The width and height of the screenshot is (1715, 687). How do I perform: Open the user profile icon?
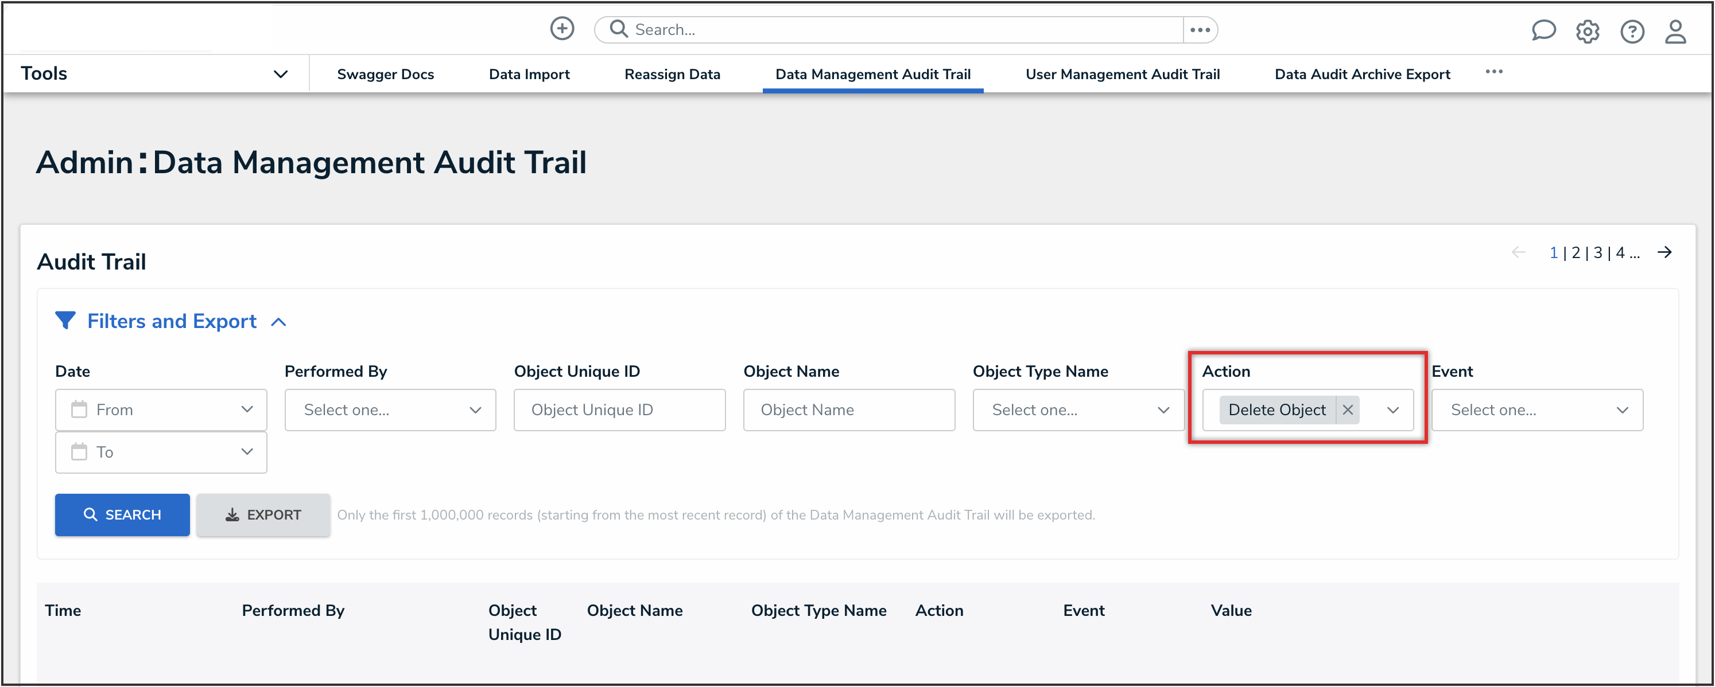[1675, 32]
